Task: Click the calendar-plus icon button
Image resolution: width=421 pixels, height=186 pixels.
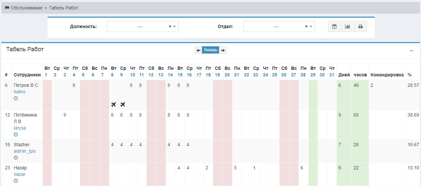Action: [334, 26]
